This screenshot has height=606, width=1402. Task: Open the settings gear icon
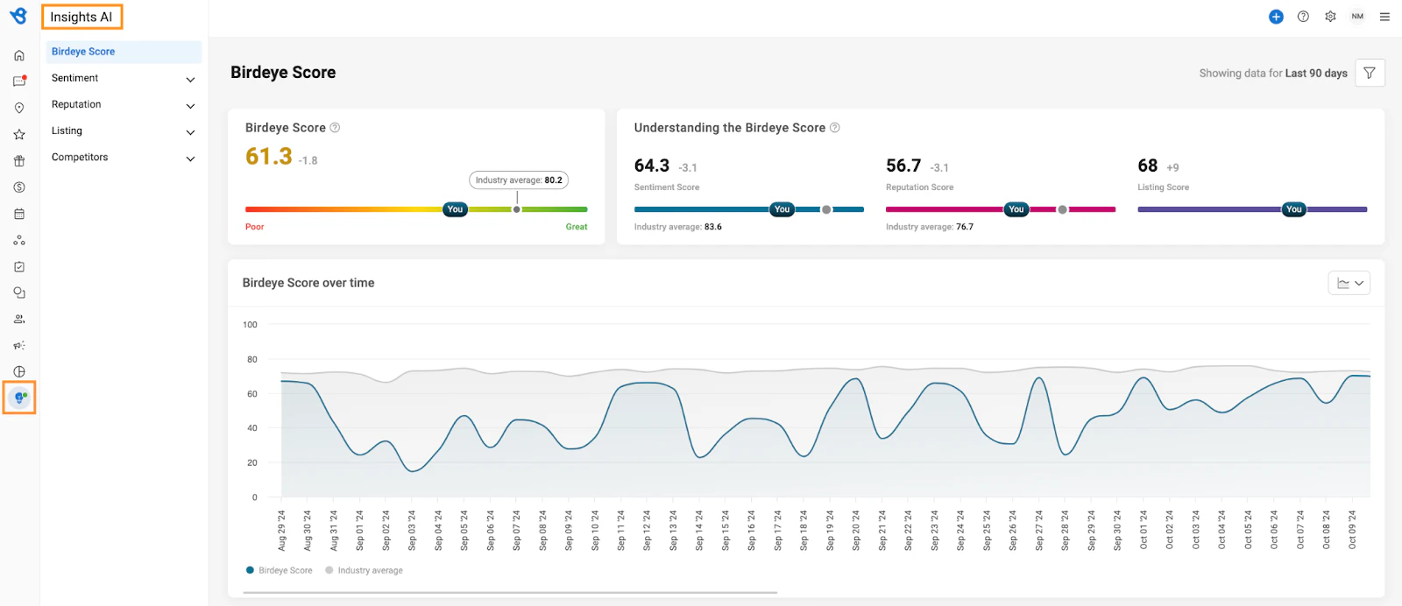coord(1330,17)
